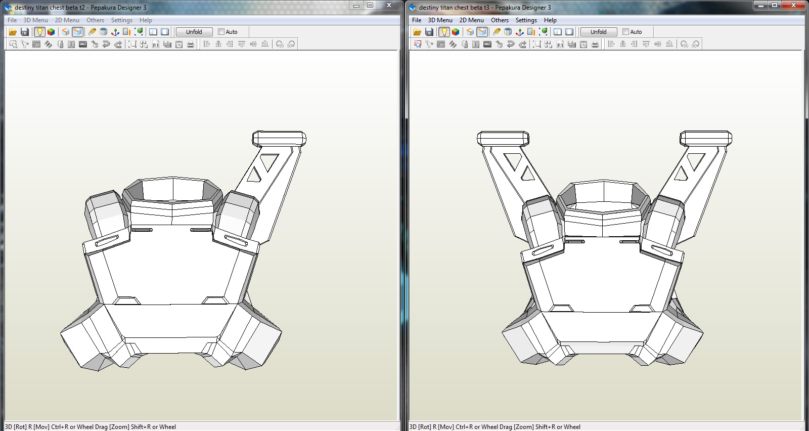Choose the select-and-move arrow tool in t2
Image resolution: width=809 pixels, height=431 pixels.
[13, 44]
